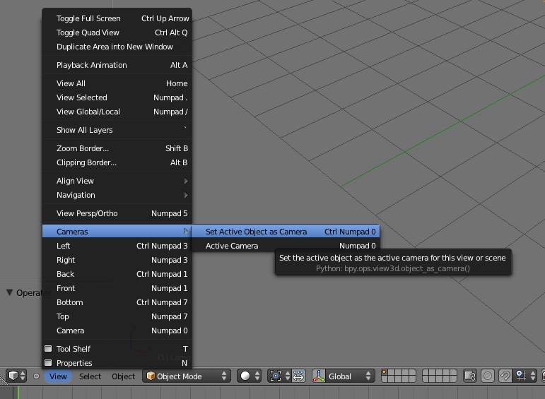
Task: Select View Selected entry
Action: [x=117, y=97]
